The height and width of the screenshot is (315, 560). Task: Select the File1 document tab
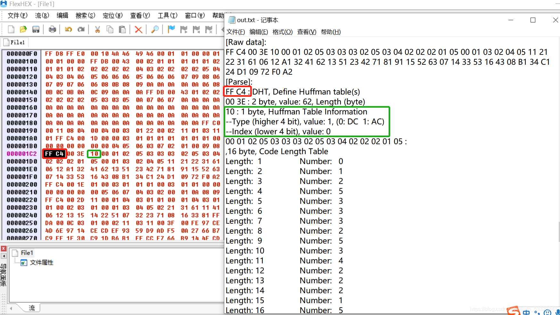(x=14, y=42)
